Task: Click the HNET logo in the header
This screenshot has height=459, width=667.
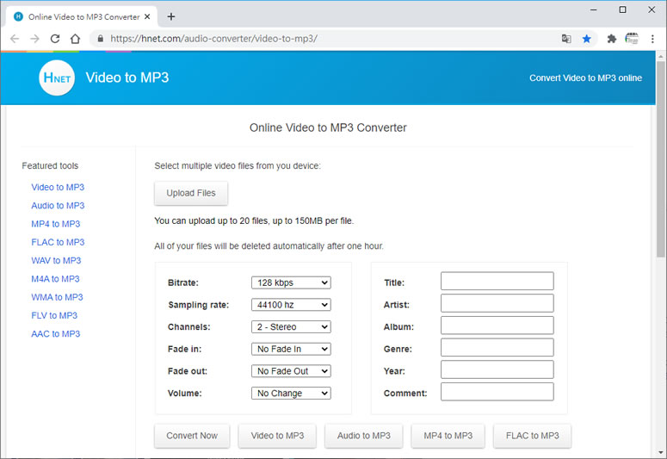Action: tap(57, 78)
